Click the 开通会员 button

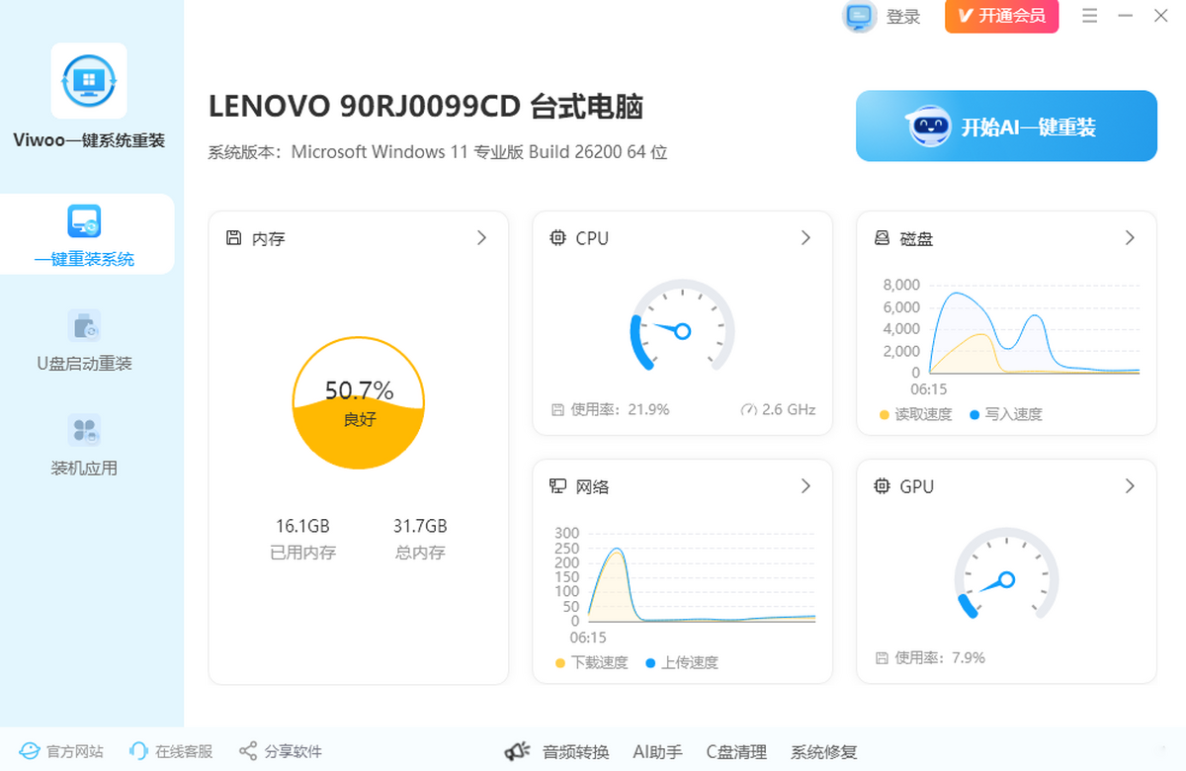[1001, 16]
